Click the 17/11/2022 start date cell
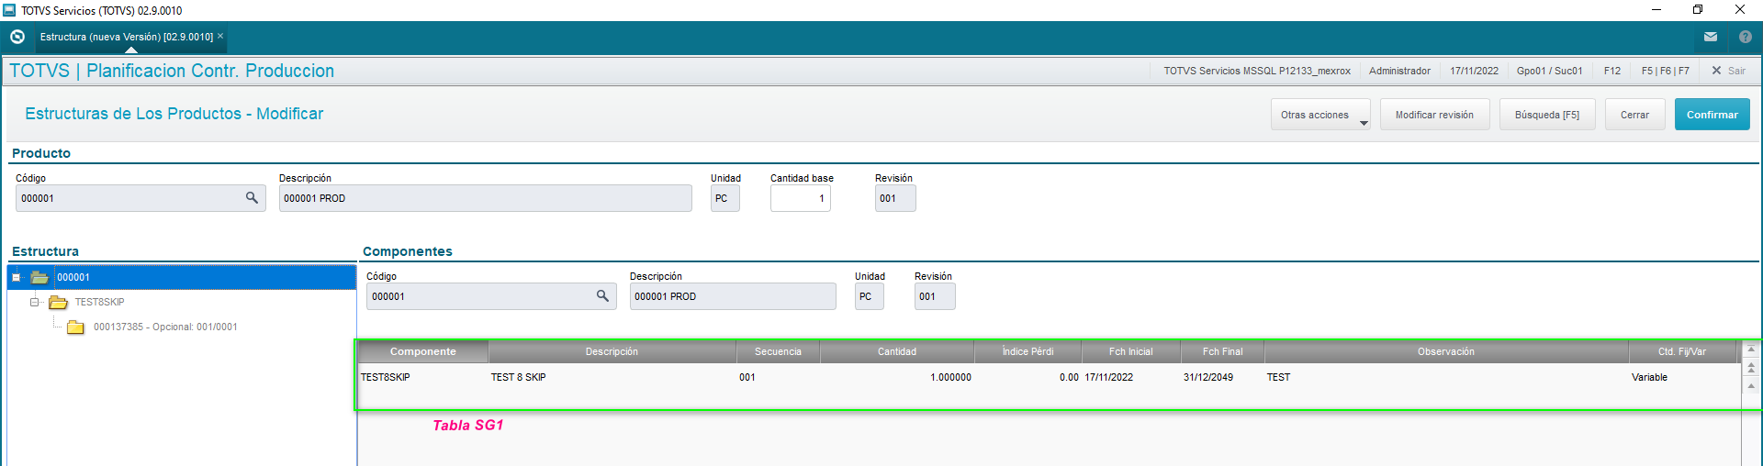Viewport: 1763px width, 466px height. [x=1108, y=377]
